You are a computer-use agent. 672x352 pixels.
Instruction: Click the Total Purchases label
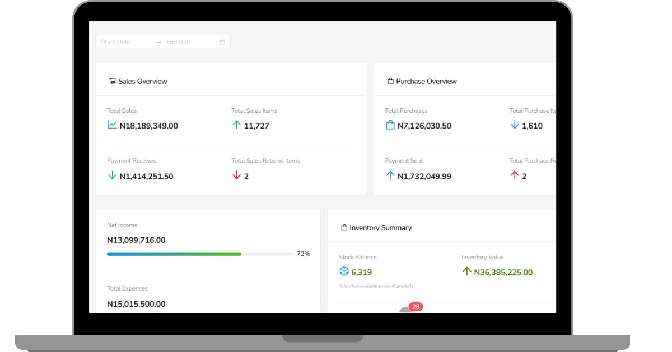coord(406,111)
